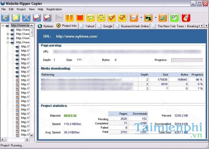209x149 pixels.
Task: Click the grayed-out Start play icon
Action: click(x=59, y=18)
